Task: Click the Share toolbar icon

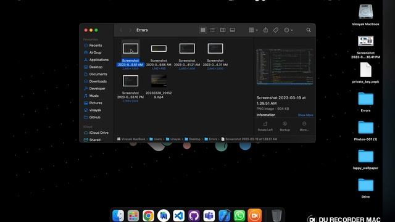Action: (x=265, y=30)
